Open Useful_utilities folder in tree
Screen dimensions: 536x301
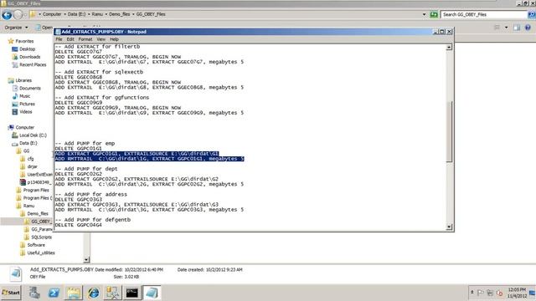pos(41,253)
